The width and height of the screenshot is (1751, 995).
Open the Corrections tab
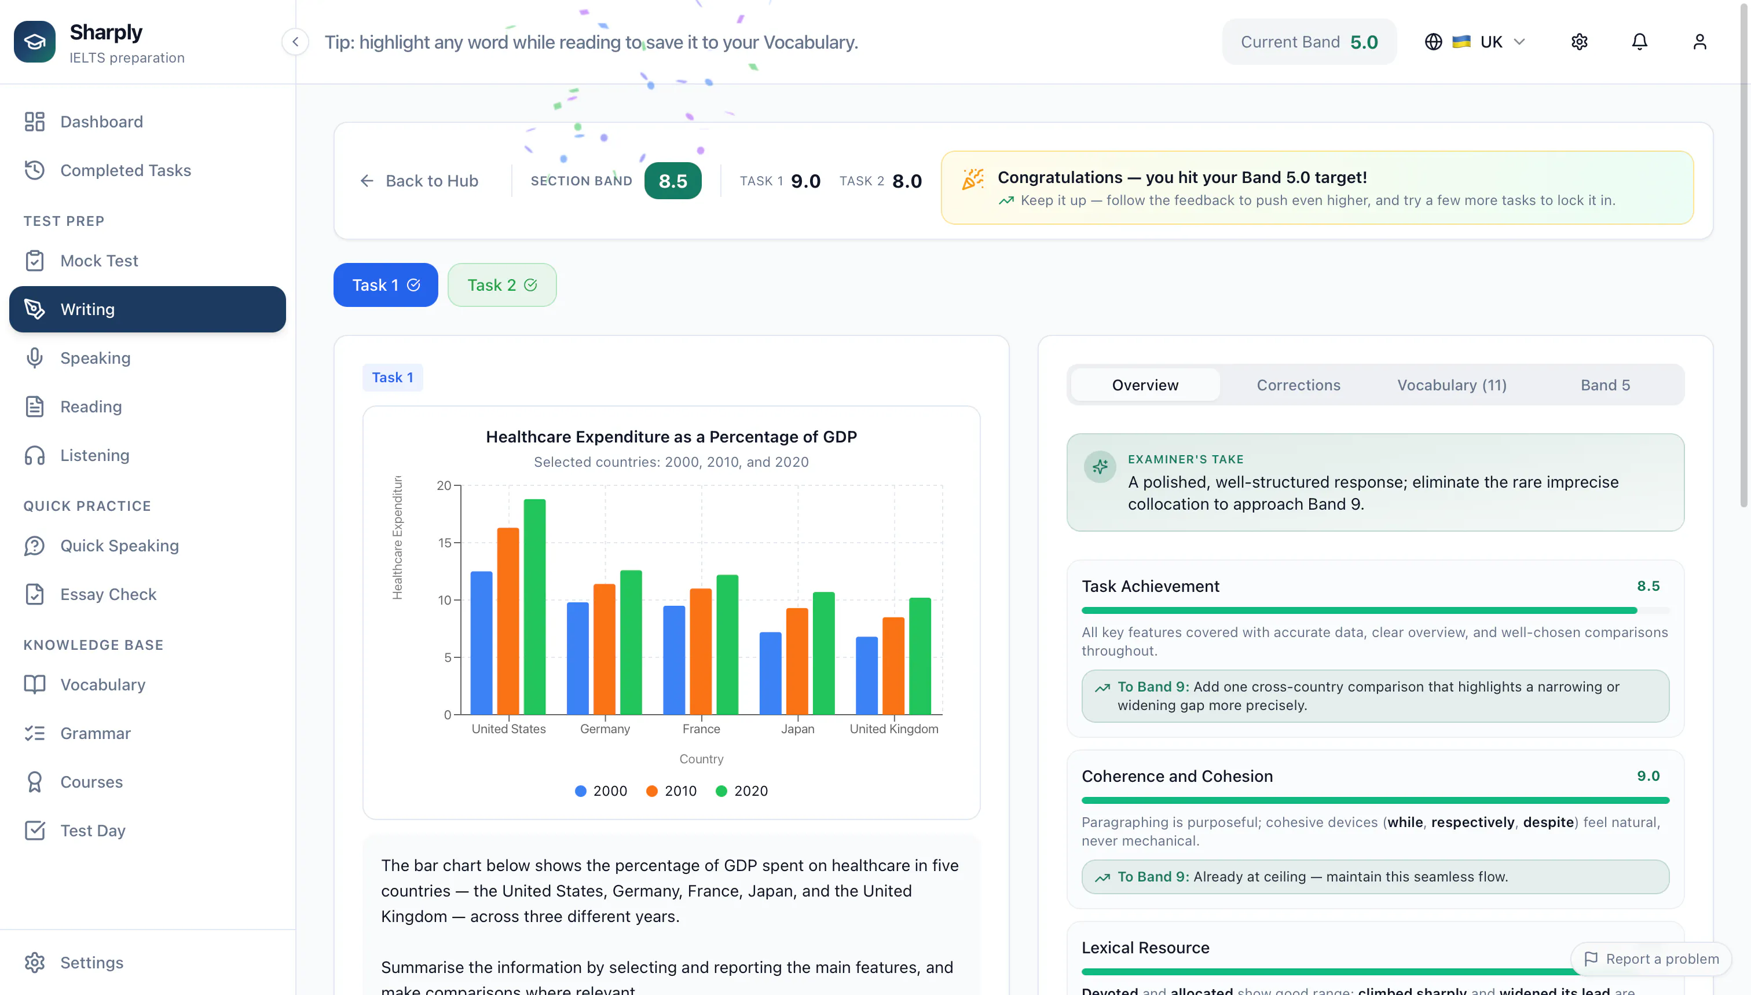(1299, 385)
